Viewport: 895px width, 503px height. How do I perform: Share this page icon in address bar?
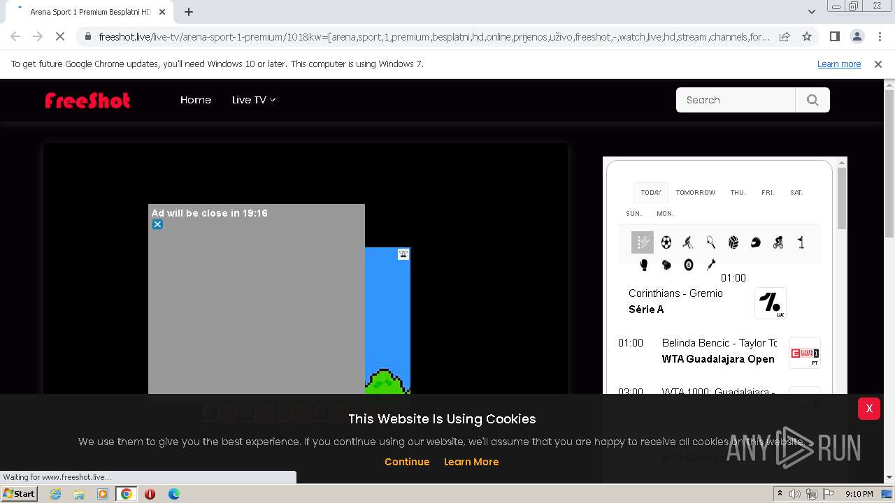pos(785,36)
